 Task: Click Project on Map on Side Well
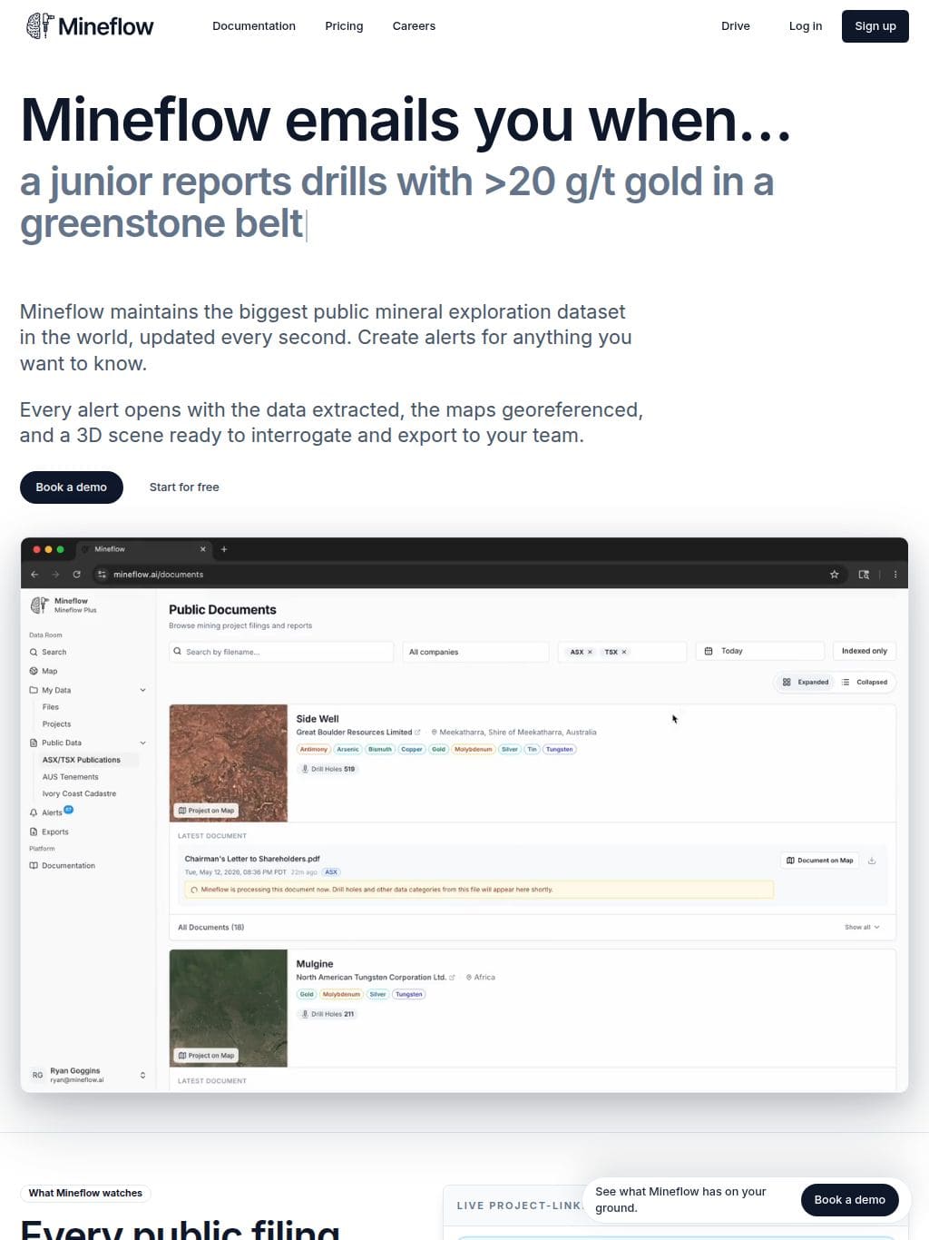[x=206, y=811]
